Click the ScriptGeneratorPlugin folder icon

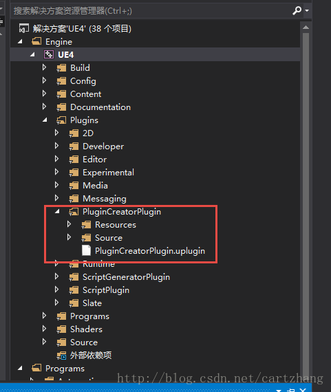74,276
